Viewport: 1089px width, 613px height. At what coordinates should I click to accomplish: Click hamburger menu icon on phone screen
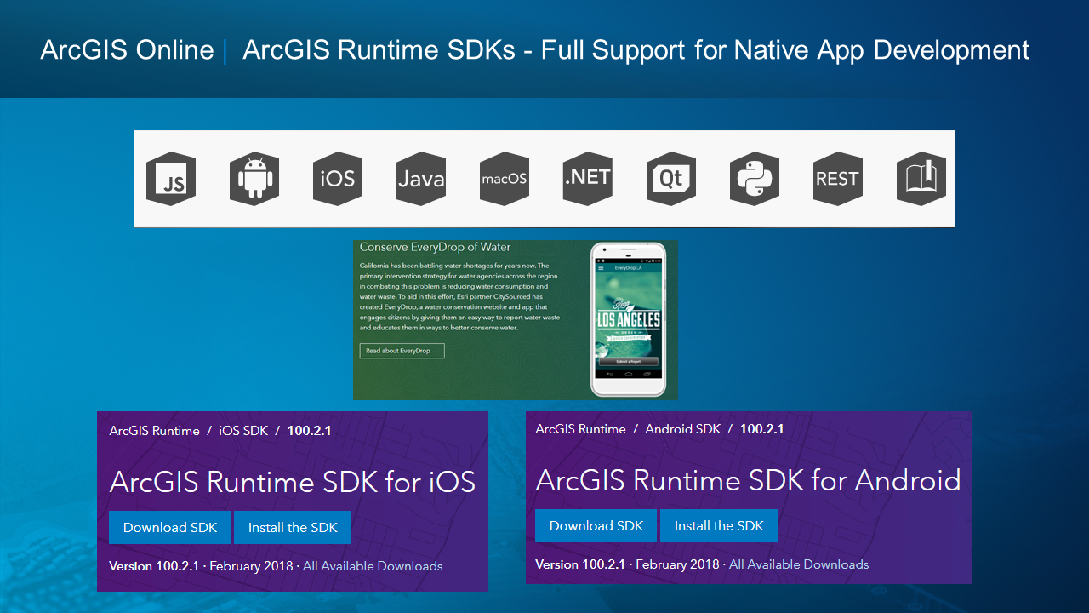tap(601, 267)
